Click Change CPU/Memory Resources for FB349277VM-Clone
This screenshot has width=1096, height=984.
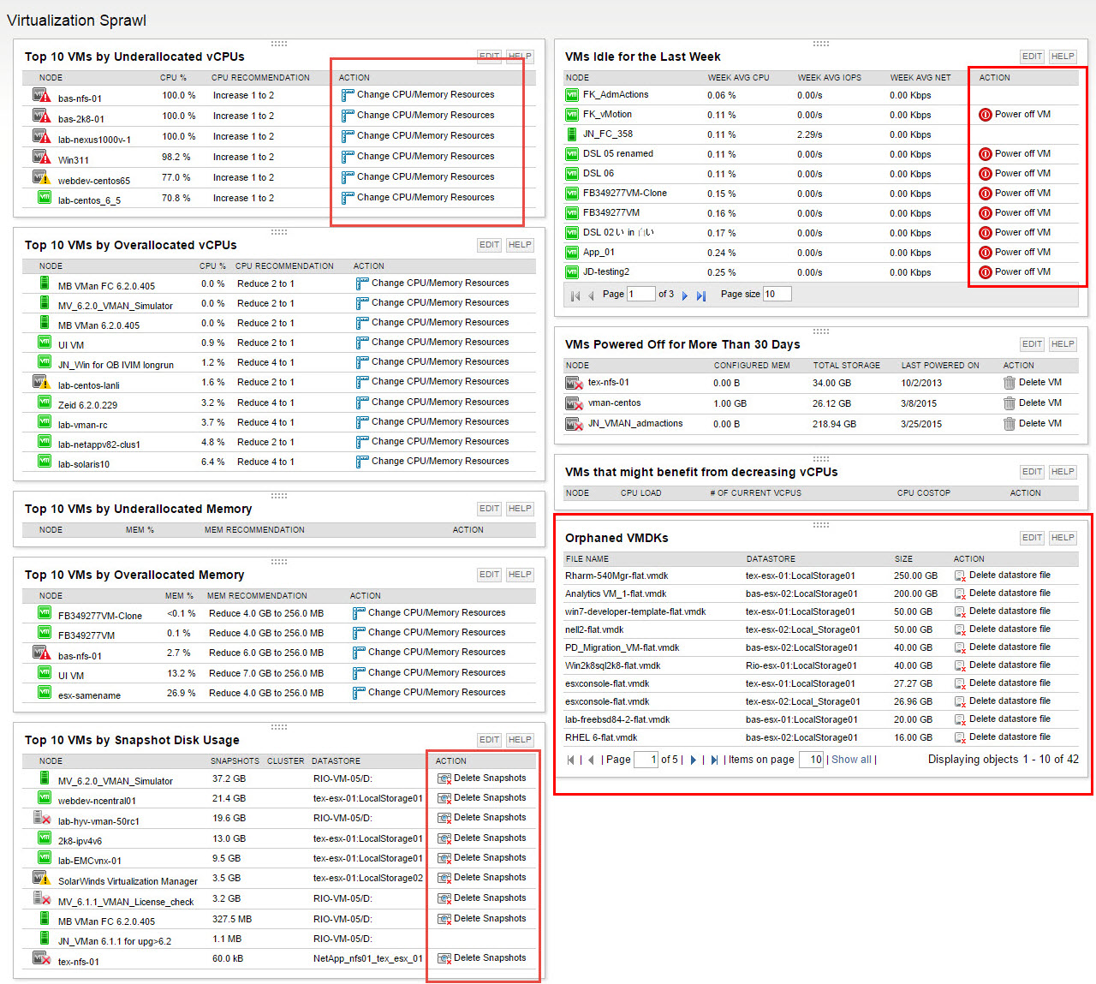coord(437,613)
